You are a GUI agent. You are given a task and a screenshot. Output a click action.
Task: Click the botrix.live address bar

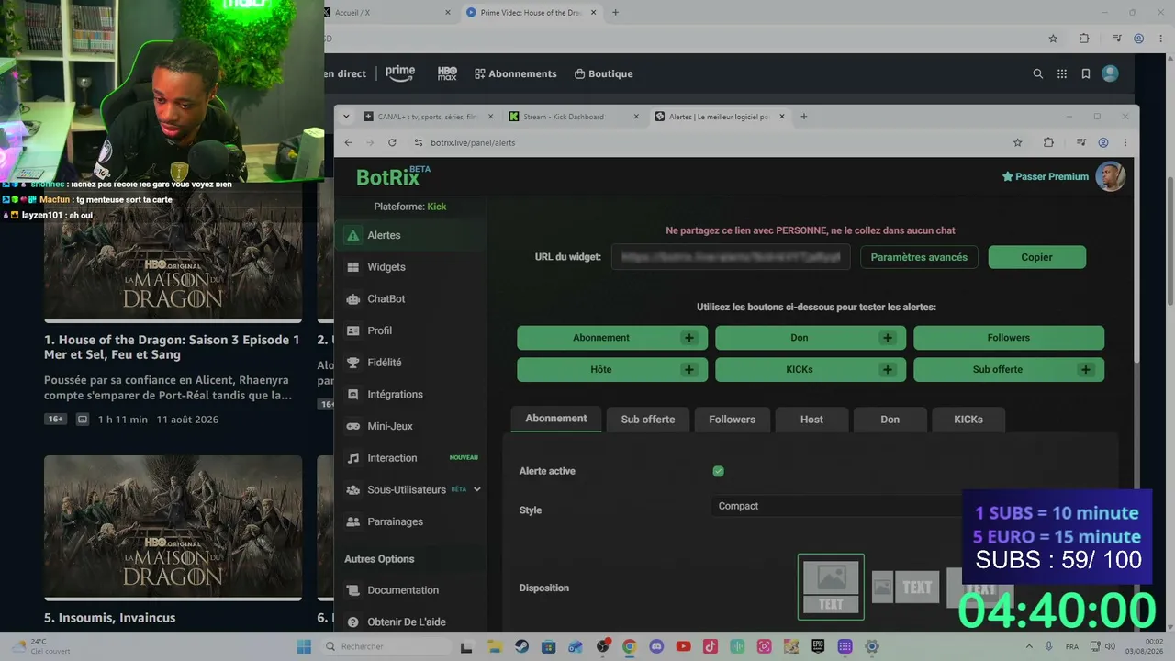[707, 142]
